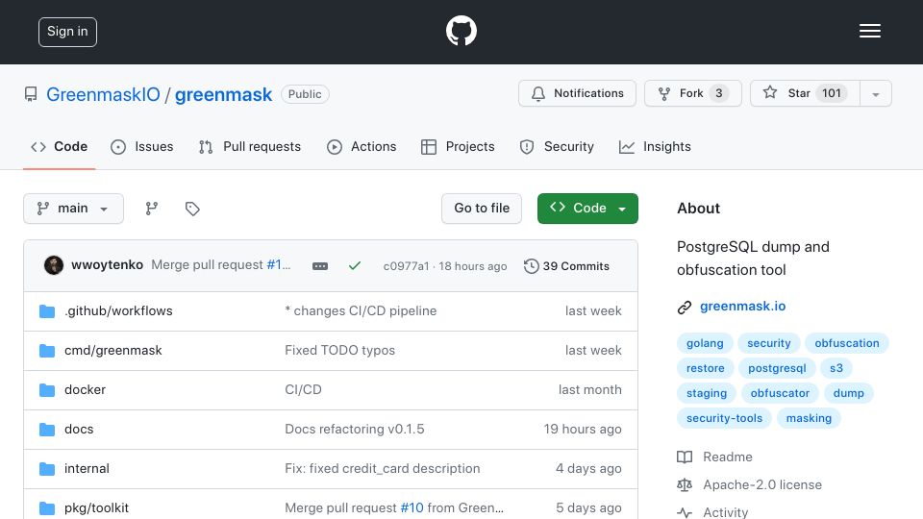Click the green commit status checkmark
Image resolution: width=923 pixels, height=519 pixels.
tap(355, 266)
